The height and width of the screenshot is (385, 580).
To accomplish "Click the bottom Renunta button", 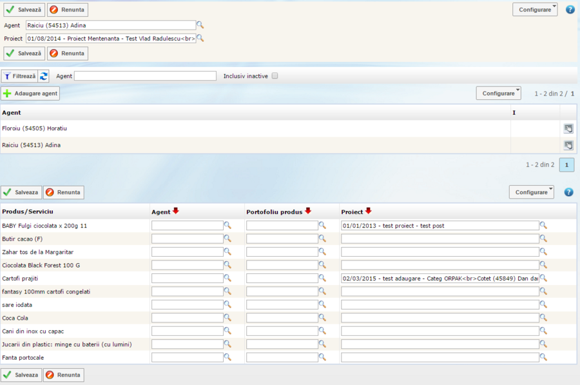I will [64, 375].
